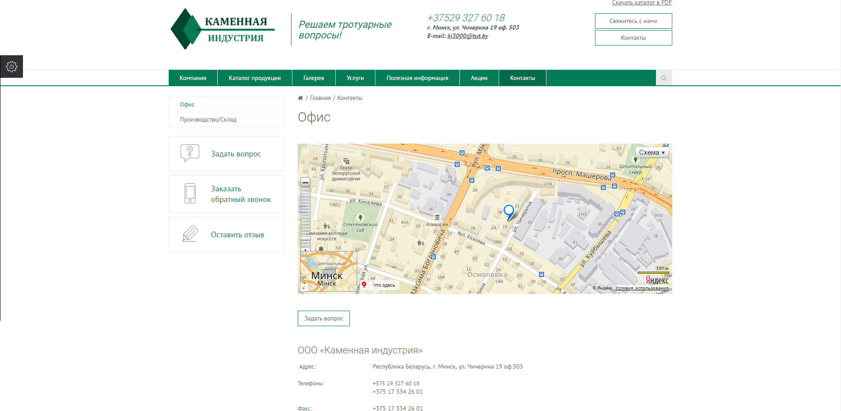Click the home icon in breadcrumbs
This screenshot has width=841, height=411.
pos(300,98)
